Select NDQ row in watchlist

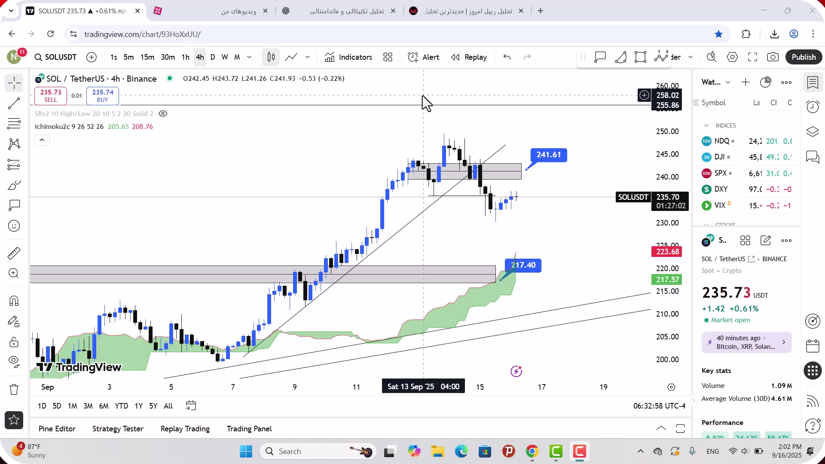pyautogui.click(x=747, y=141)
